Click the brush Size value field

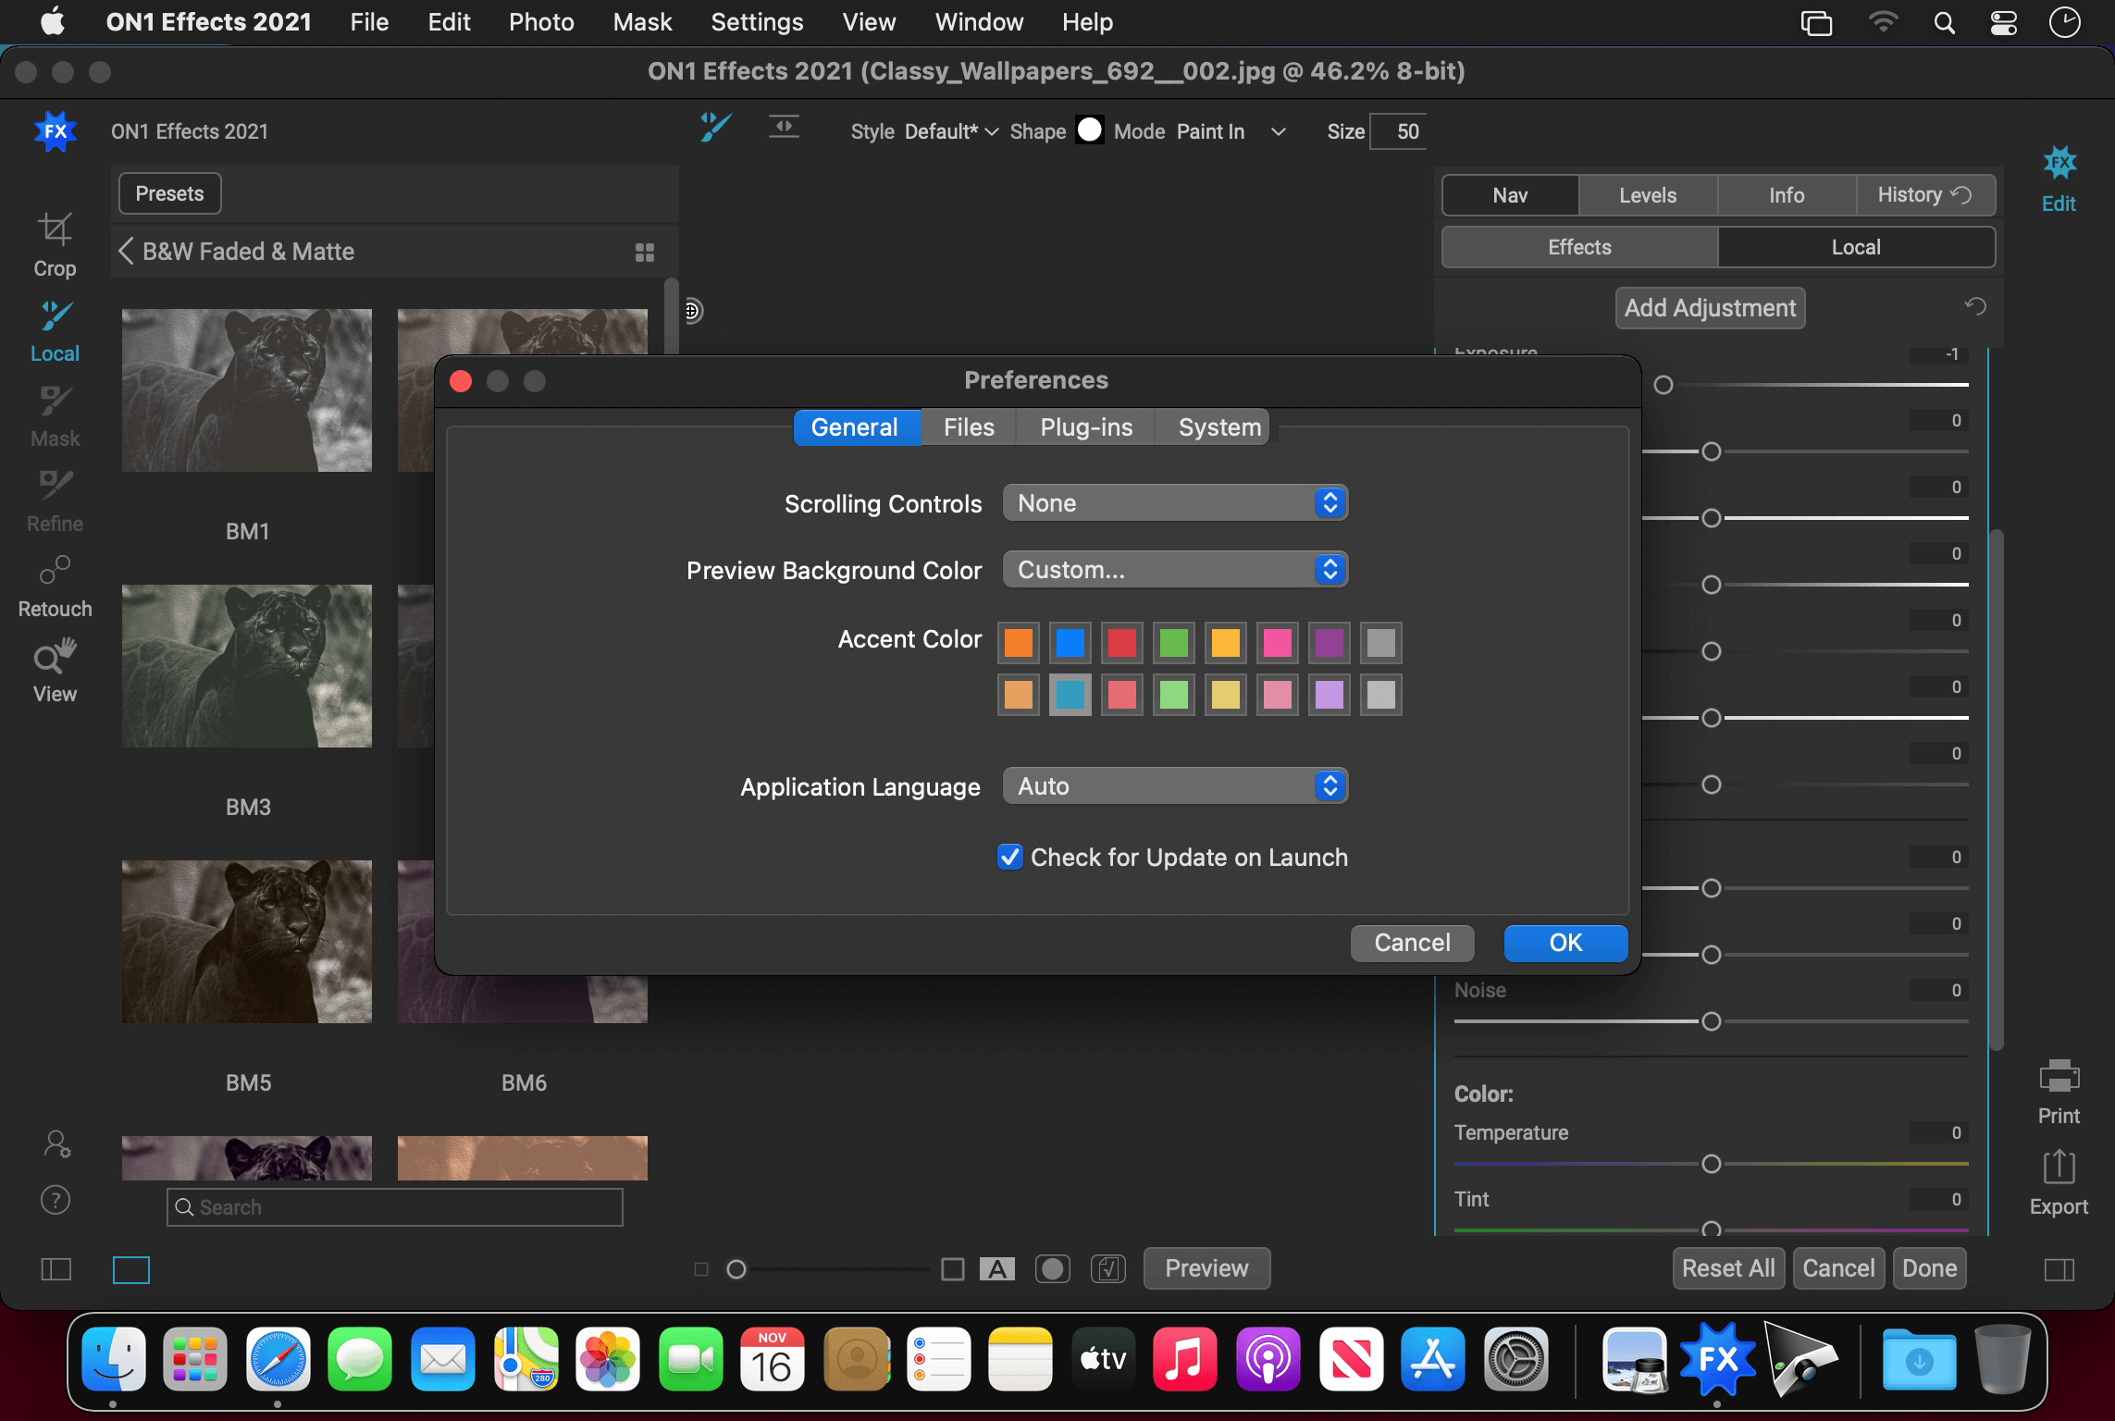(x=1398, y=131)
